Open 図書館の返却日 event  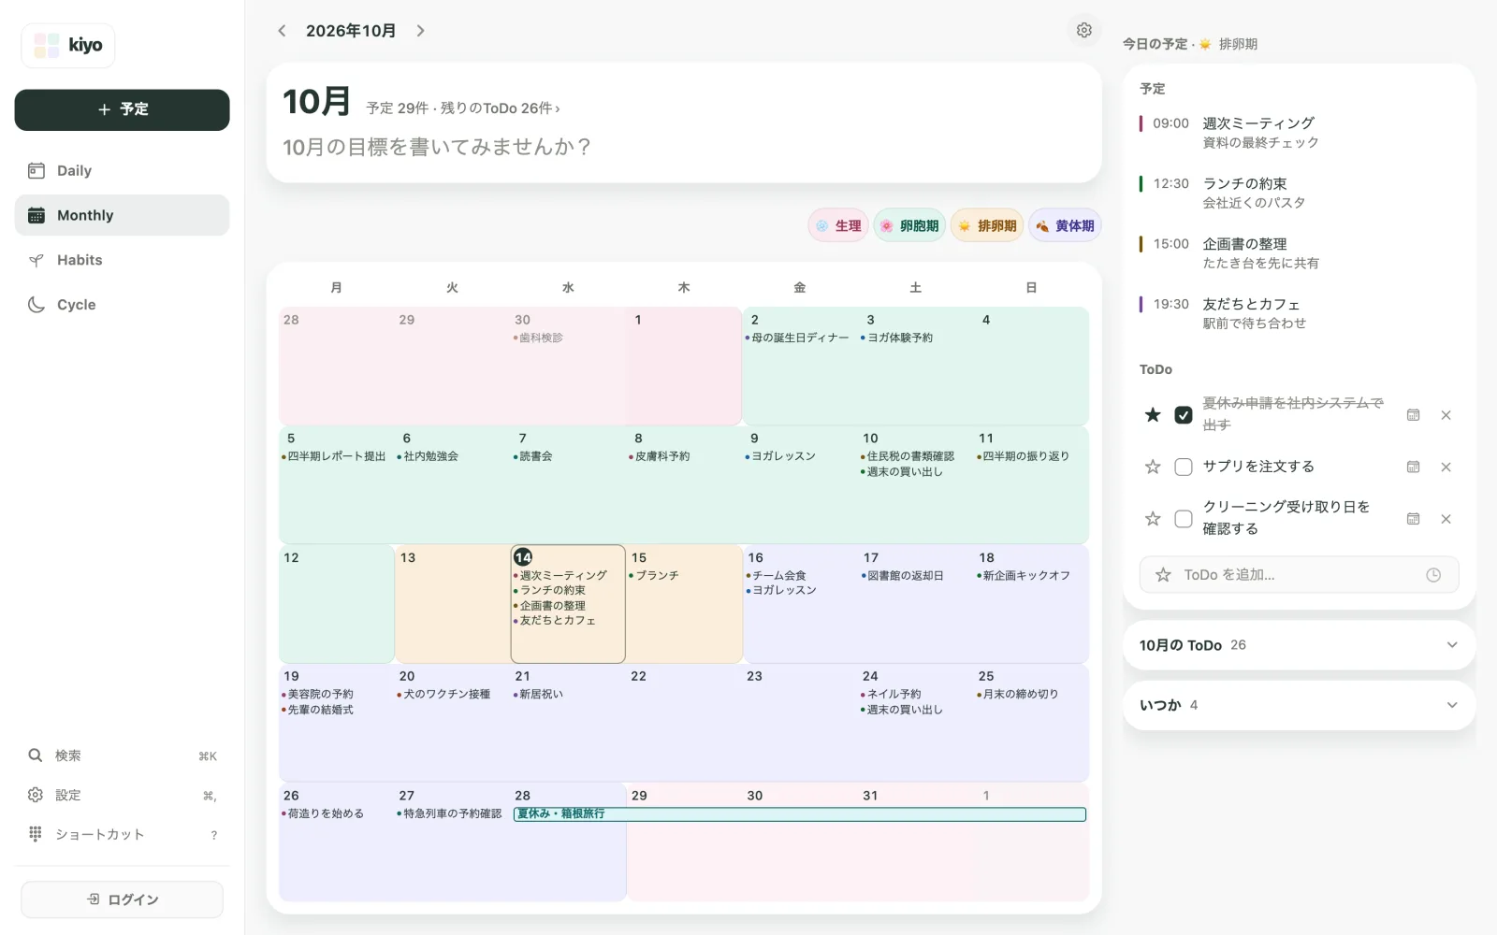(902, 575)
